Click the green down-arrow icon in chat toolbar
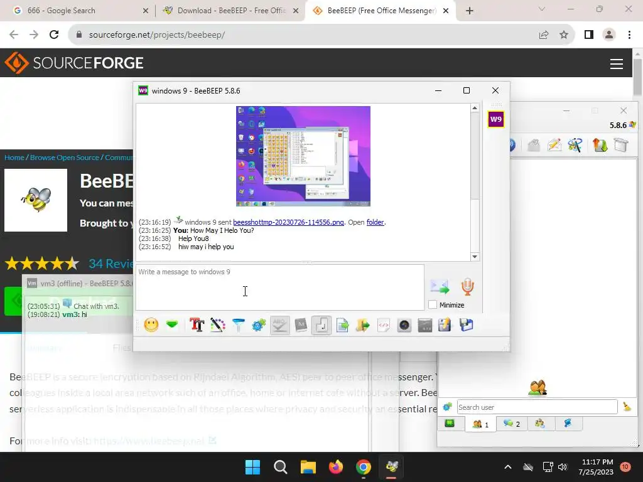The width and height of the screenshot is (643, 482). coord(172,325)
